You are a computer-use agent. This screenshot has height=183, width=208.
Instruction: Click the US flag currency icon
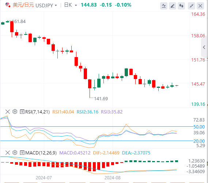pos(8,5)
